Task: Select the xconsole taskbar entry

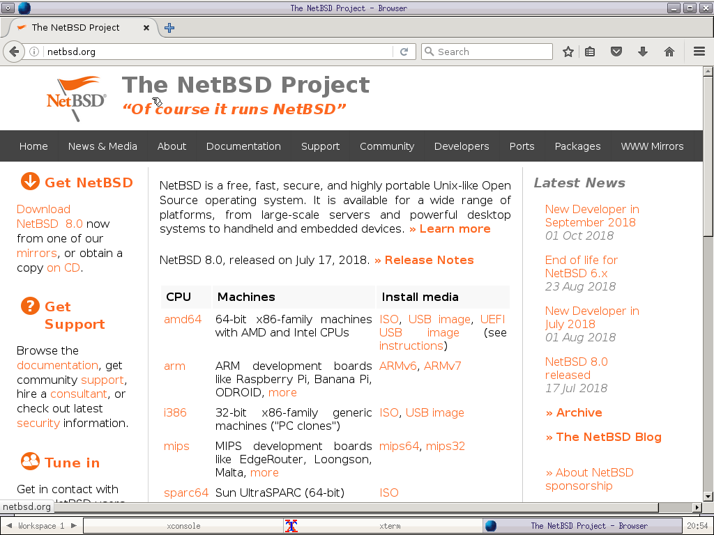Action: pyautogui.click(x=183, y=526)
